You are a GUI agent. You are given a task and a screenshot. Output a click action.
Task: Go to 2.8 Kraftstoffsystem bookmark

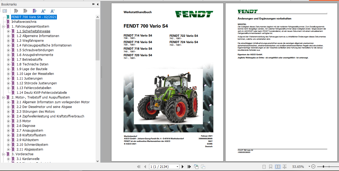[x=31, y=135]
